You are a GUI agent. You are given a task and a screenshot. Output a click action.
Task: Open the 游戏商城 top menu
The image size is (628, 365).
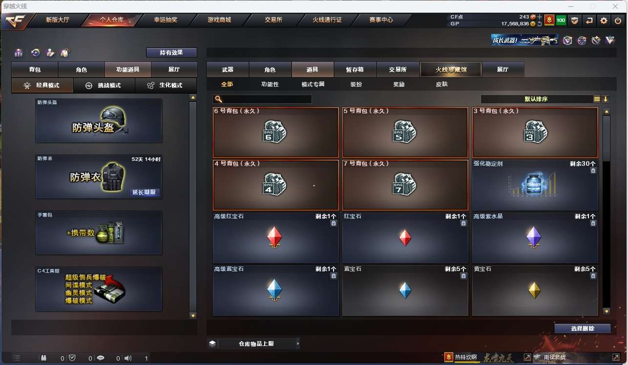point(219,20)
